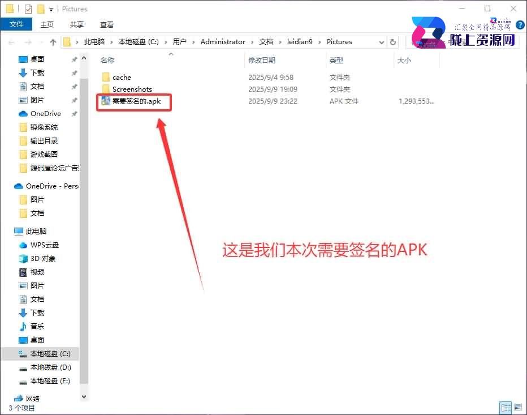Unpin 下载 using its pin icon

(x=74, y=73)
